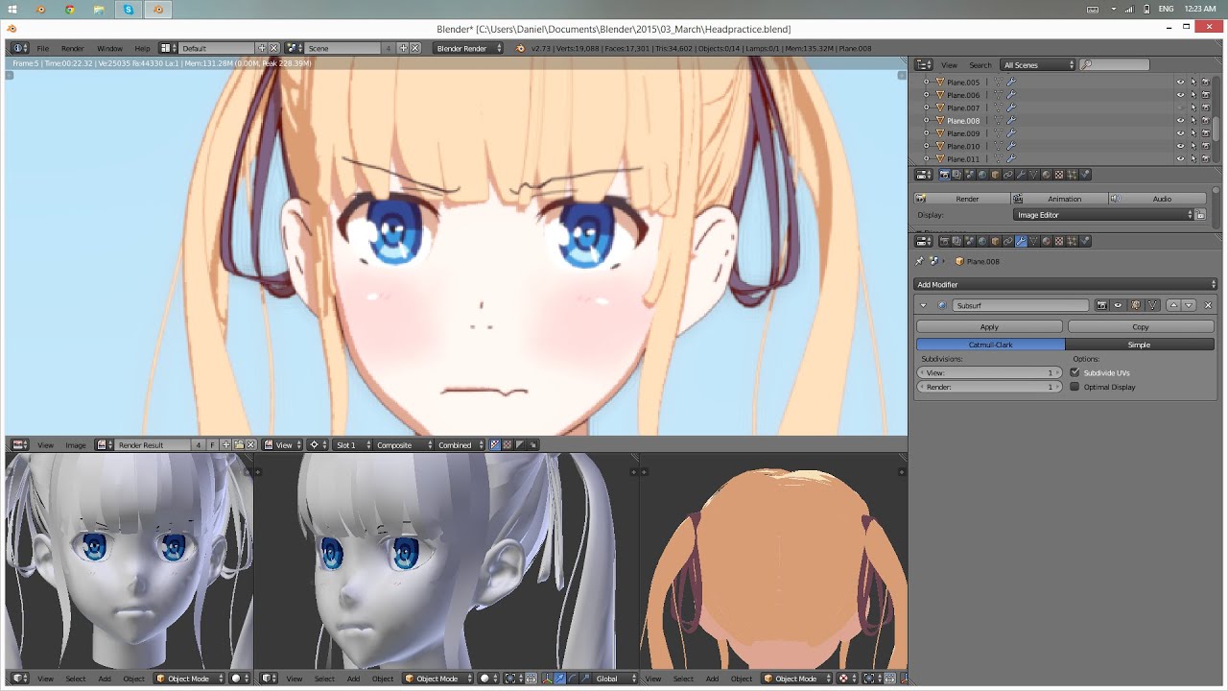Collapse the Subsurf modifier panel triangle
The image size is (1228, 691).
923,305
